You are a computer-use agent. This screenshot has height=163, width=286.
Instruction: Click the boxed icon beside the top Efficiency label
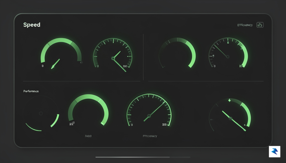260,25
